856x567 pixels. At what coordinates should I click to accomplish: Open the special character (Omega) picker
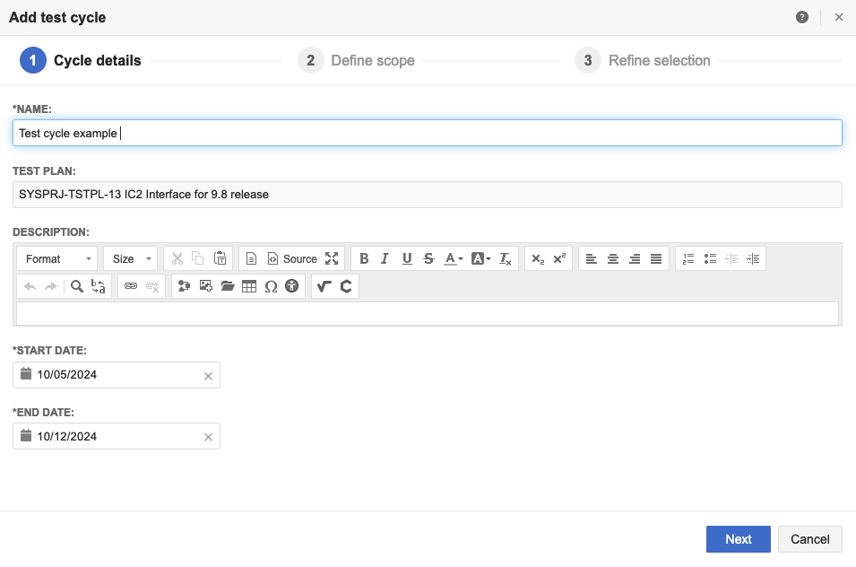coord(271,286)
